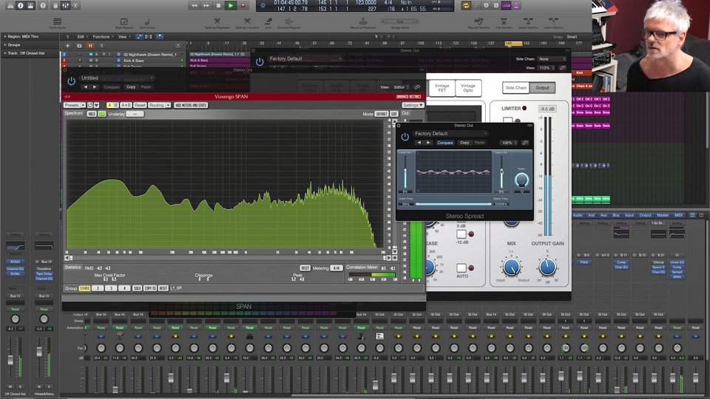
Task: Expand the Groups inspector section
Action: 5,45
